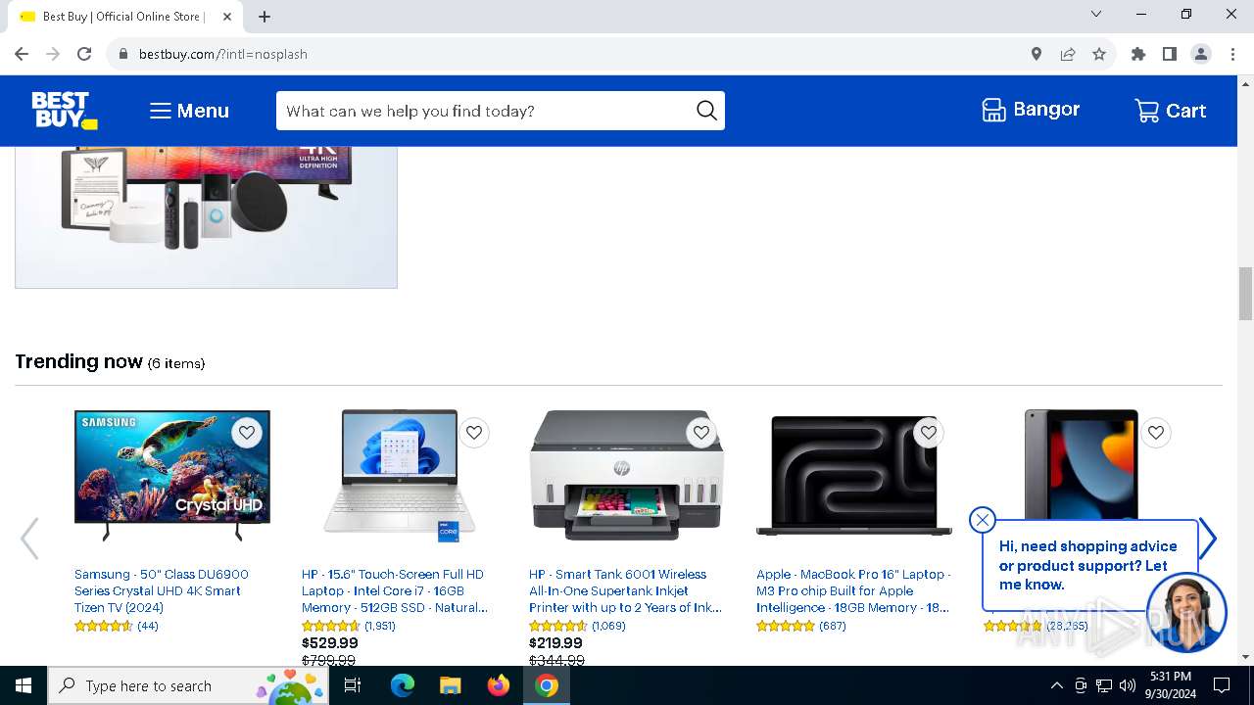Open Task View on taskbar

coord(353,685)
